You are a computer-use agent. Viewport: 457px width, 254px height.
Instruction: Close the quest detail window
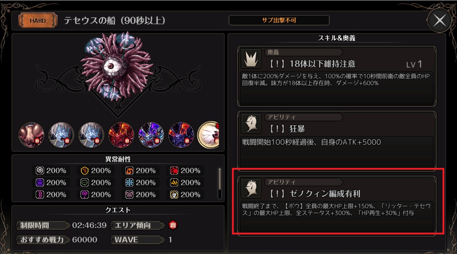coord(439,21)
